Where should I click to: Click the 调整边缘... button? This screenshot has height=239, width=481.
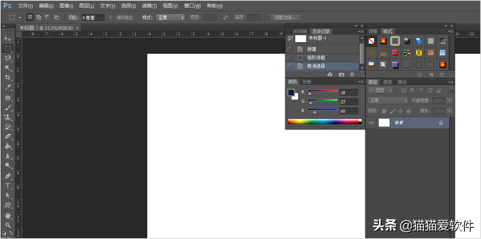point(285,18)
